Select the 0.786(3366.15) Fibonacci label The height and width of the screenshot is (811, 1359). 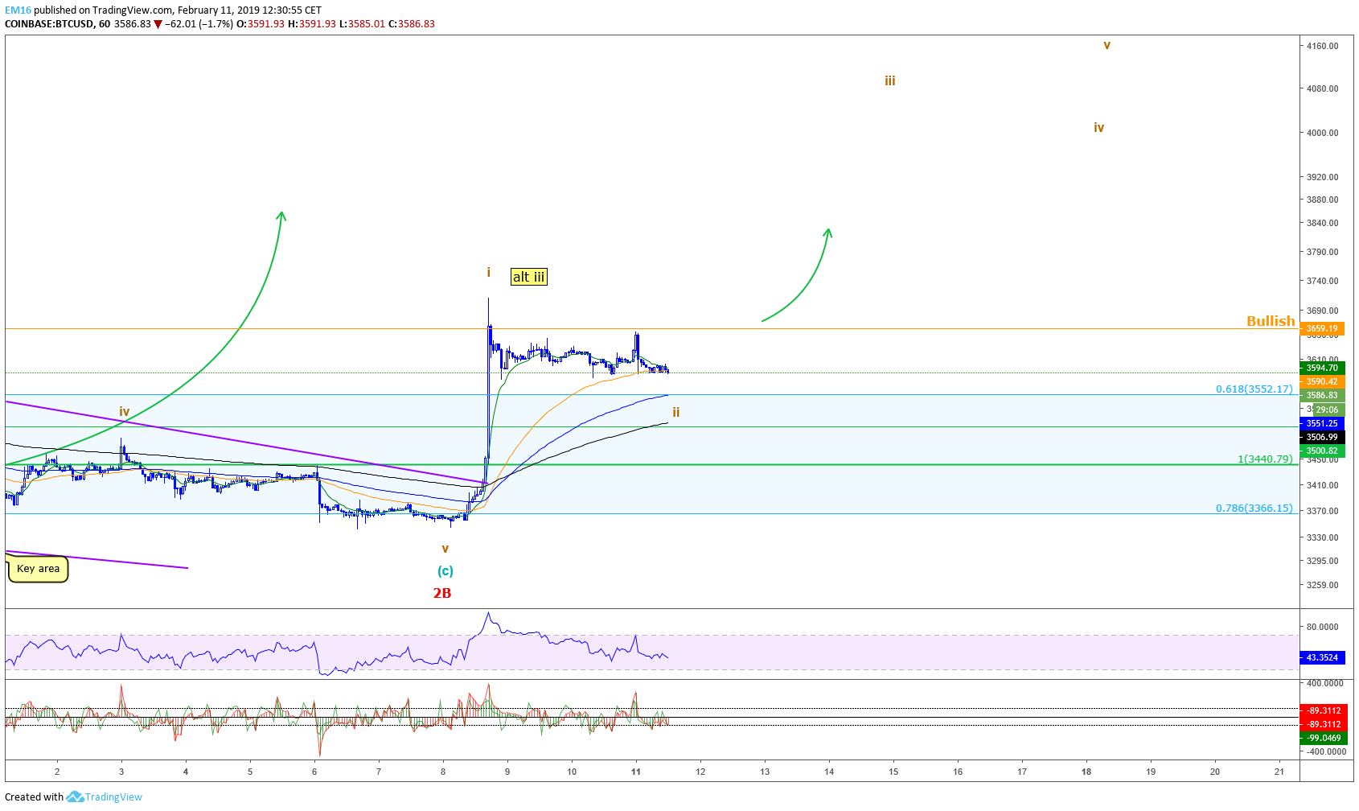point(1254,508)
